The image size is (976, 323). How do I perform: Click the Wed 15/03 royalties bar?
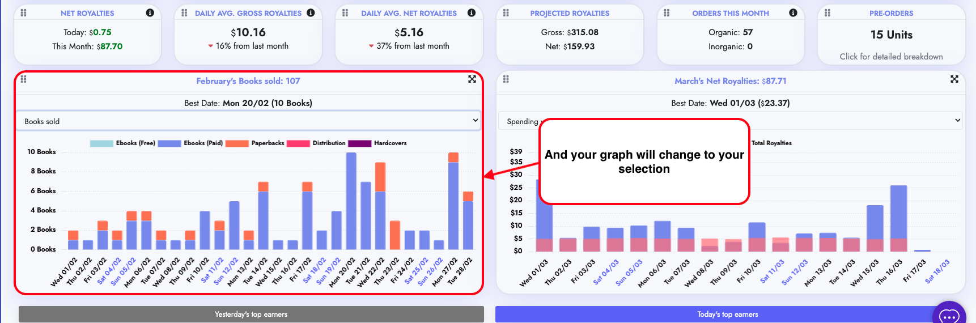875,228
